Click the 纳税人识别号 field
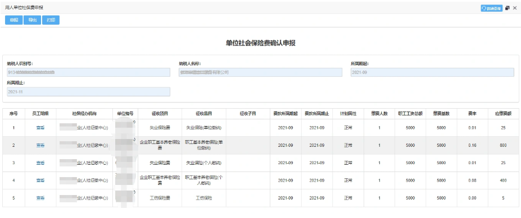 point(88,72)
